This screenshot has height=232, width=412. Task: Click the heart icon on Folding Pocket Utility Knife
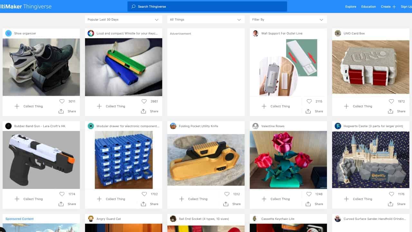pos(227,194)
